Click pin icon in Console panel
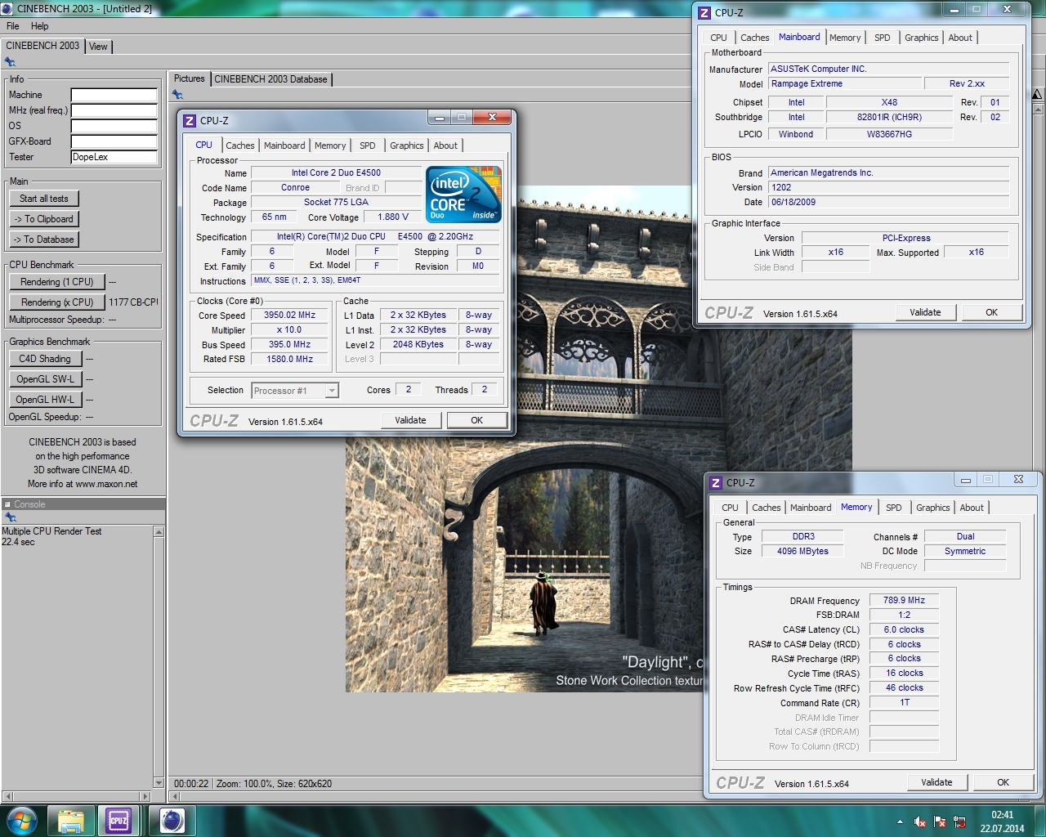 coord(10,517)
